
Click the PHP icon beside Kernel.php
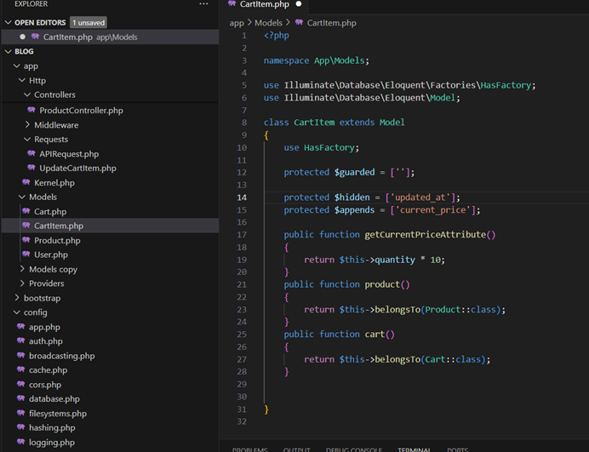click(26, 183)
